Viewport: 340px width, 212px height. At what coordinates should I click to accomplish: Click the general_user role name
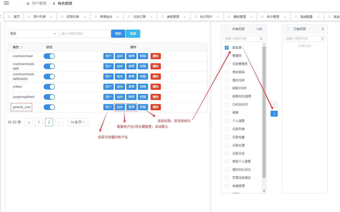click(22, 107)
